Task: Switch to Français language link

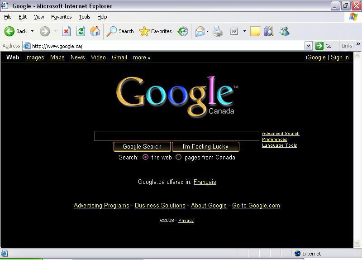Action: [x=205, y=182]
